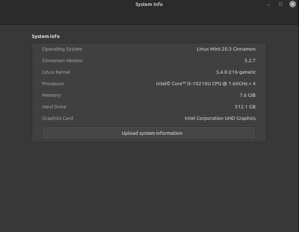Select the Memory row label
Viewport: 299px width, 232px height.
[51, 95]
